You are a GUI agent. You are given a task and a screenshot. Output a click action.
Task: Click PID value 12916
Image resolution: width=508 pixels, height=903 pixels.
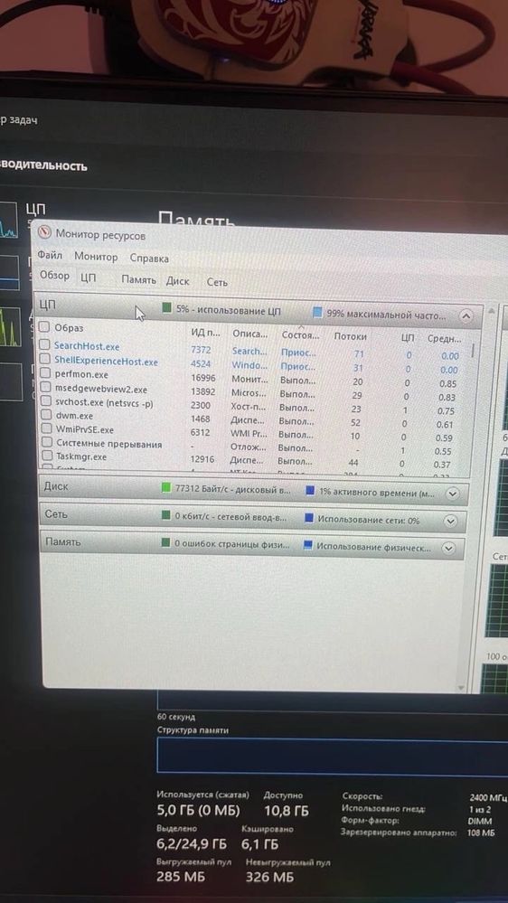(x=202, y=459)
